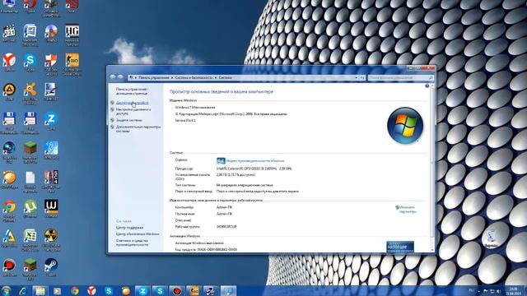
Task: Select the Recycle Bin desktop icon
Action: coord(492,238)
